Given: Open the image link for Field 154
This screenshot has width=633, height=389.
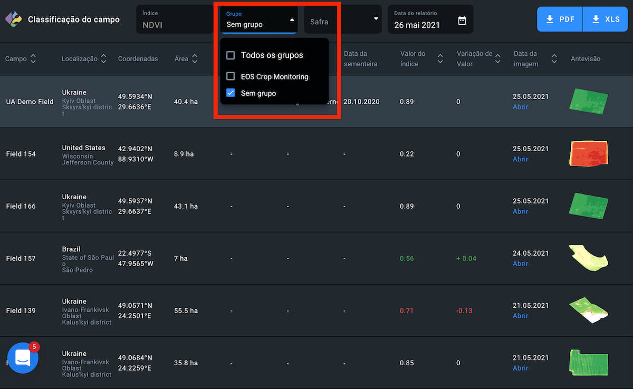Looking at the screenshot, I should point(520,159).
